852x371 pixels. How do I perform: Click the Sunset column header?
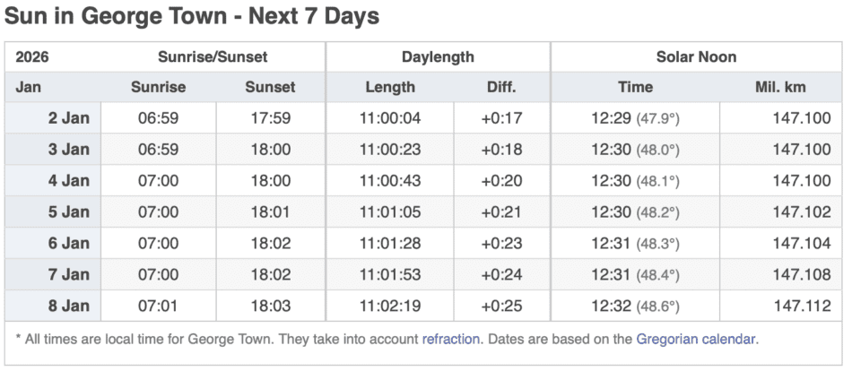[x=270, y=88]
